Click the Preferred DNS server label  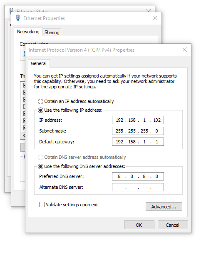pyautogui.click(x=61, y=176)
